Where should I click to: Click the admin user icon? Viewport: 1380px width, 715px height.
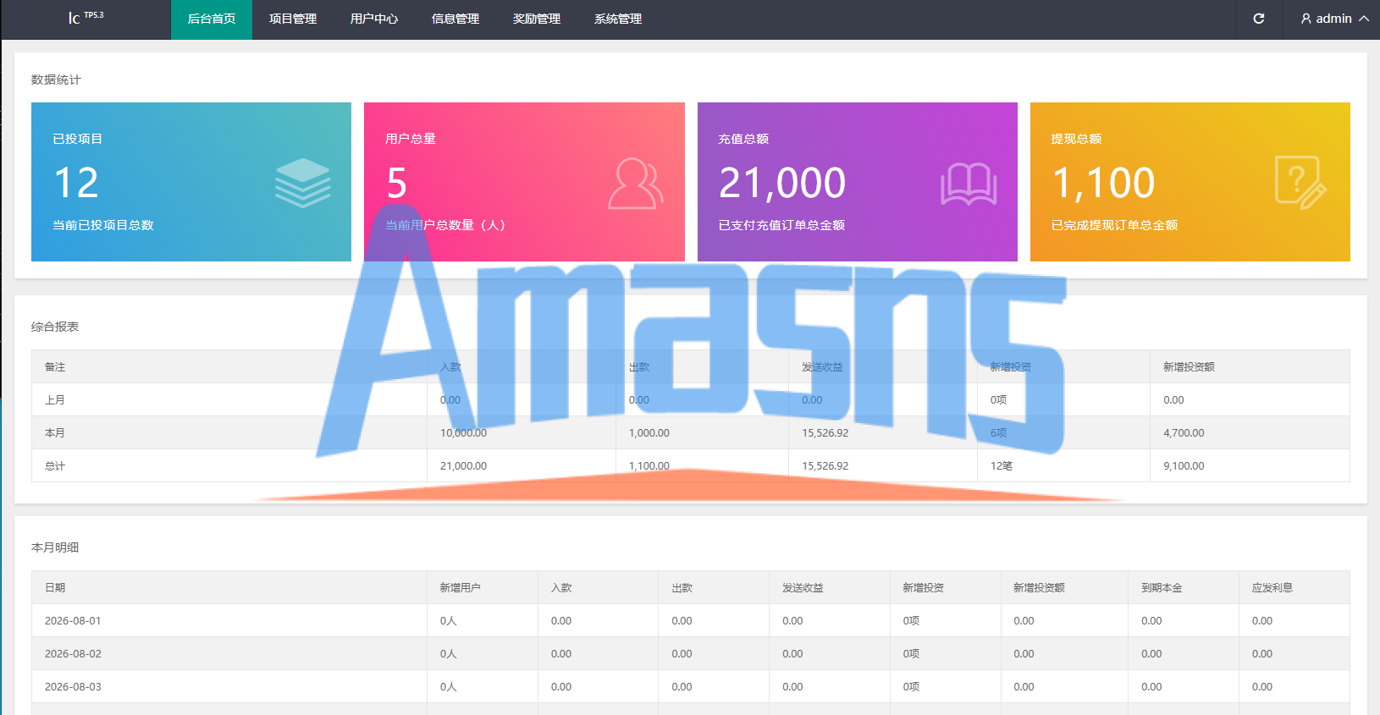(1306, 19)
